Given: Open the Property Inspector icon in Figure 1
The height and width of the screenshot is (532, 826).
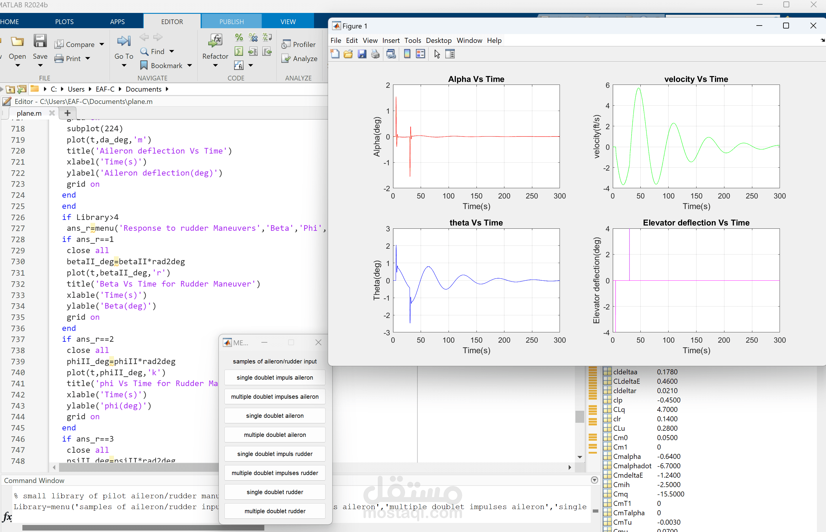Looking at the screenshot, I should coord(450,54).
